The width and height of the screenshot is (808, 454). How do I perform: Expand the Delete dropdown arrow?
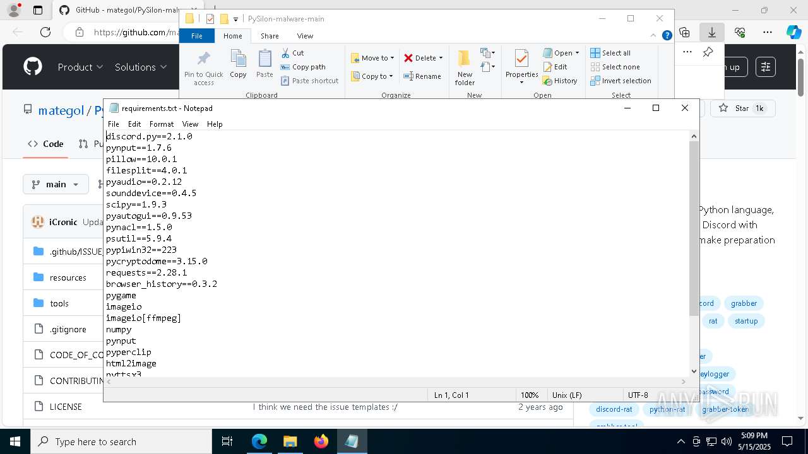pyautogui.click(x=441, y=58)
